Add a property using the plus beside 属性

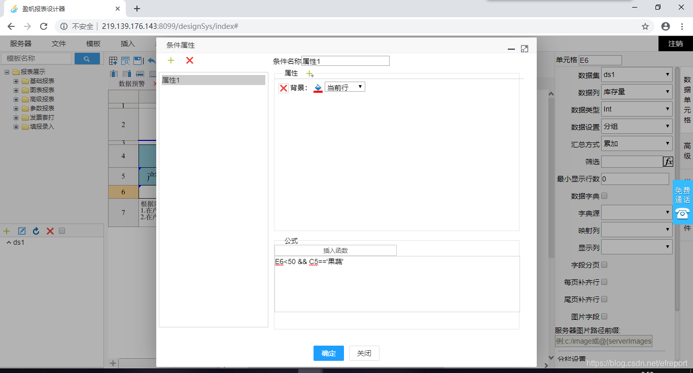coord(310,74)
